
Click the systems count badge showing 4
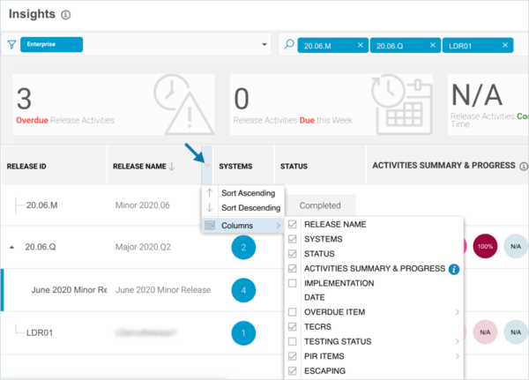[x=243, y=289]
